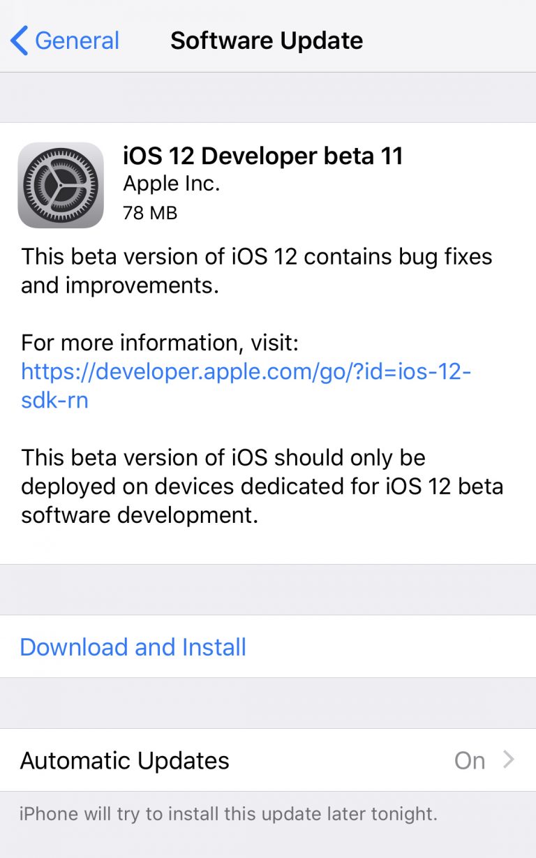
Task: Open the developer.apple.com release notes link
Action: [246, 371]
